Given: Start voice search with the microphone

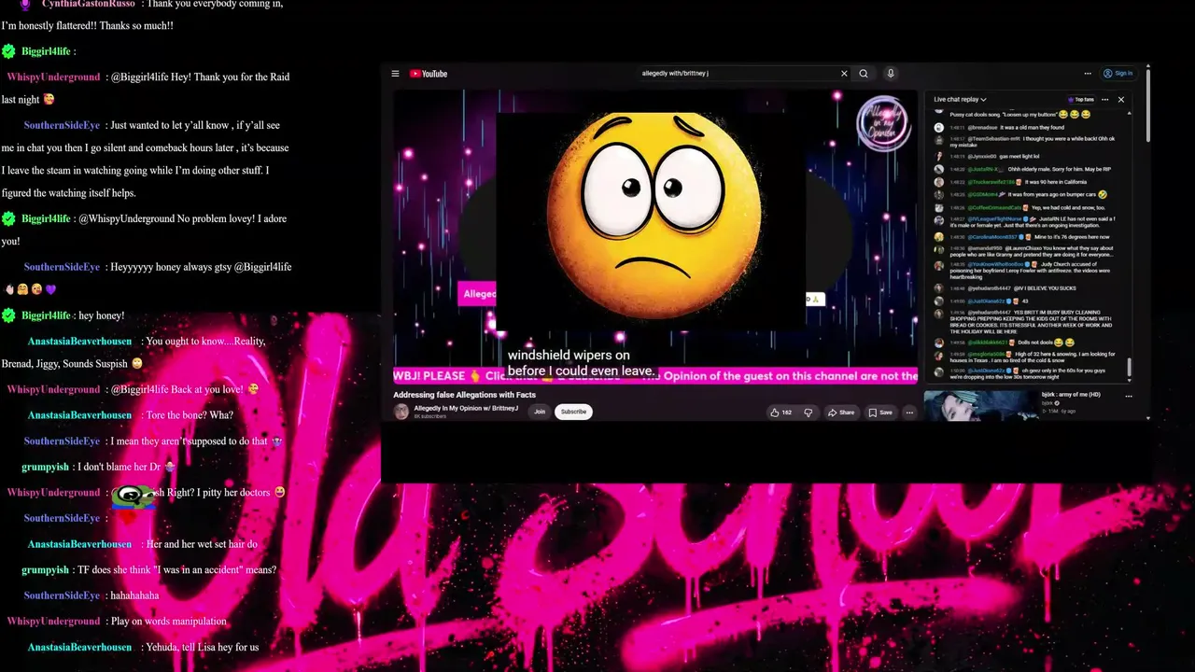Looking at the screenshot, I should coord(891,74).
